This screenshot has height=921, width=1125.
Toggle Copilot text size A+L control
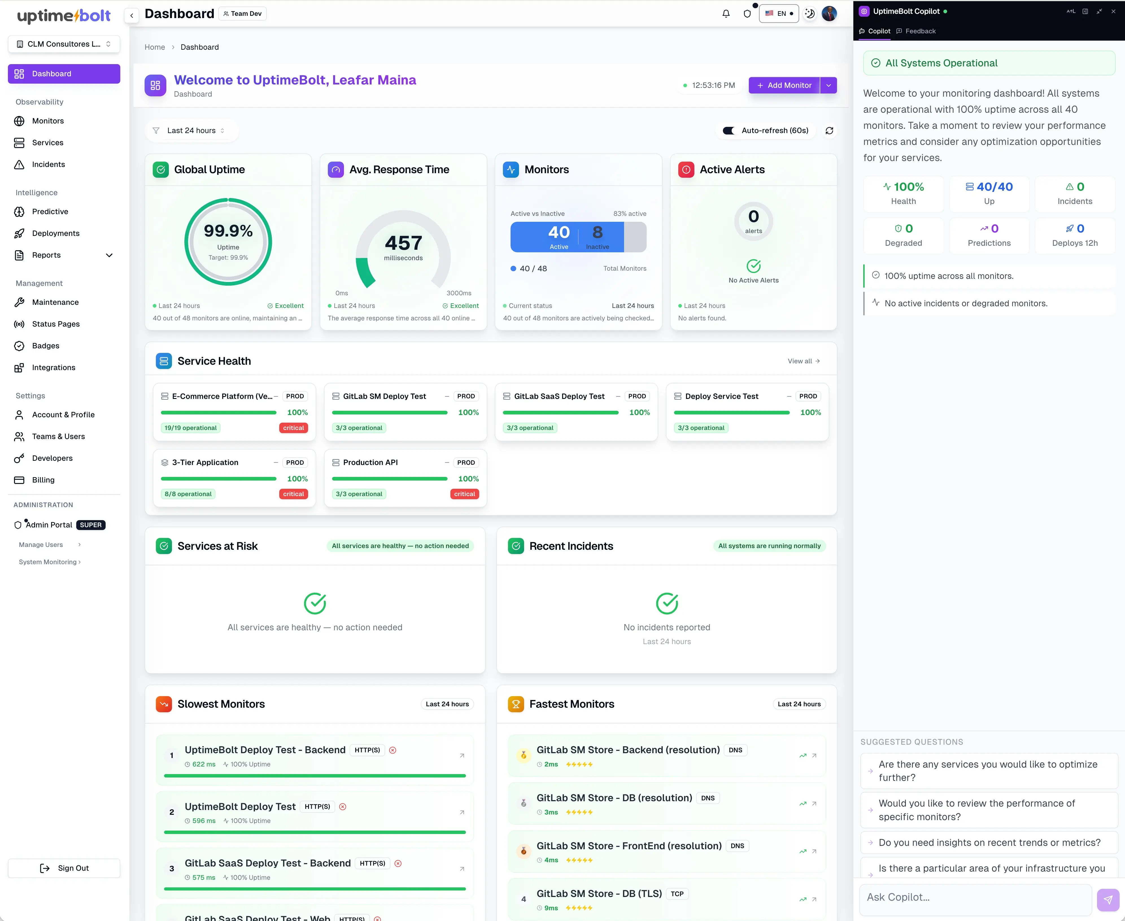(1071, 11)
